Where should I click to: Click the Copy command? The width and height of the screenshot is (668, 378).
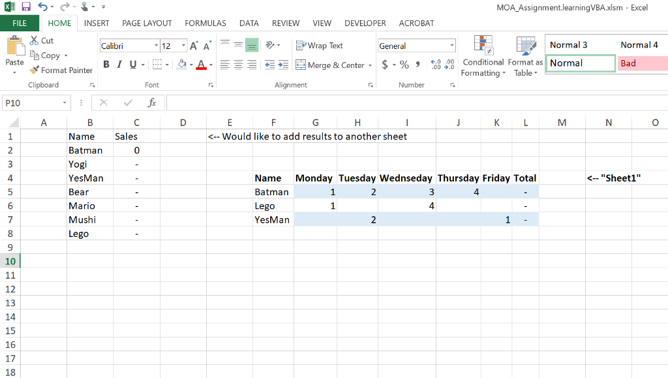[45, 55]
